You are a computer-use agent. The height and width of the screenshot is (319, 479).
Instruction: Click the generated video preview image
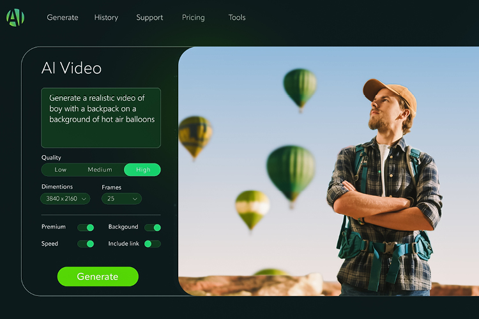[328, 171]
